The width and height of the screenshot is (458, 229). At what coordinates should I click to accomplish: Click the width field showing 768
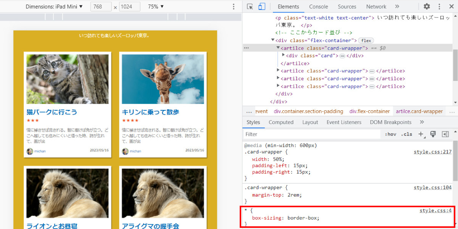(x=101, y=6)
